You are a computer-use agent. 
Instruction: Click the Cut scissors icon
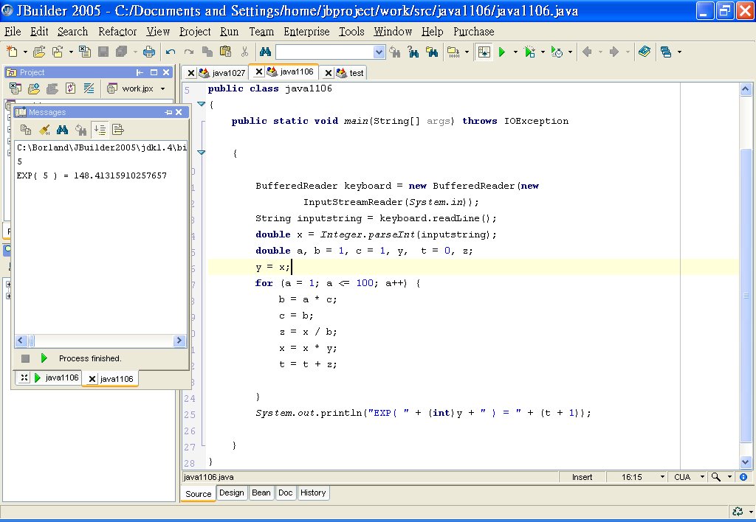(x=244, y=52)
